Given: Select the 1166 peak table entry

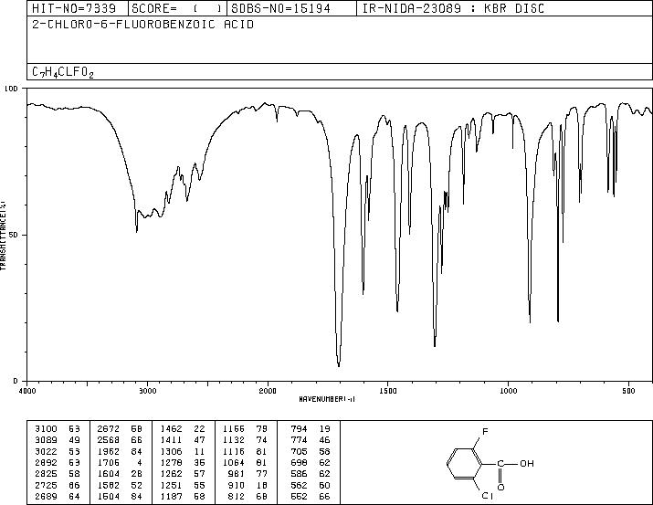Looking at the screenshot, I should coord(245,429).
